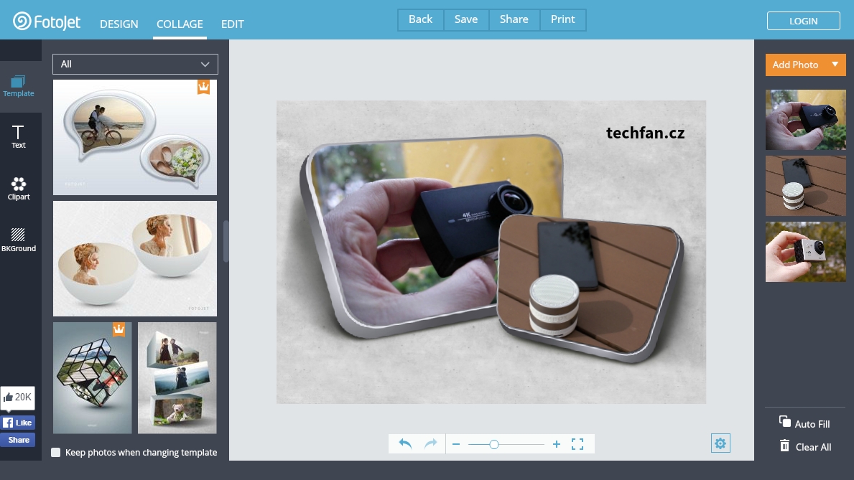Select the stacked 3D blocks template
854x480 pixels.
point(177,377)
